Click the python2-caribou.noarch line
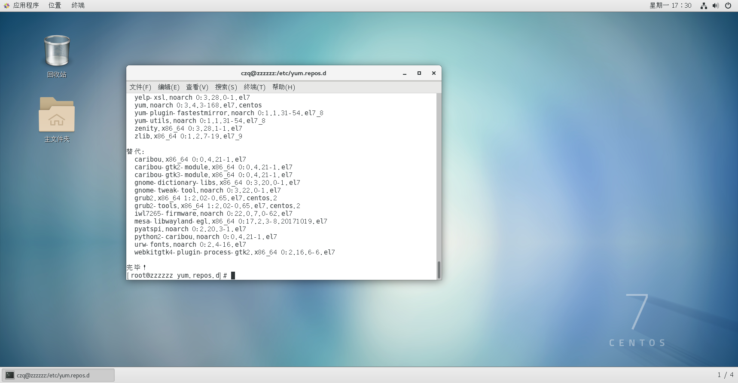 (206, 237)
